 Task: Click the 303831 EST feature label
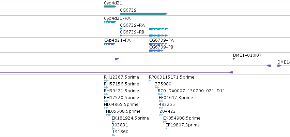click(120, 125)
